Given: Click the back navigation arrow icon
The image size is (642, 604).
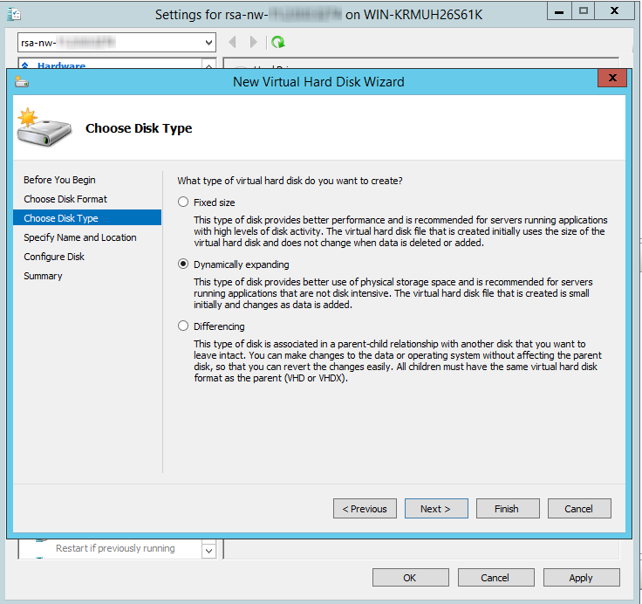Looking at the screenshot, I should (x=233, y=42).
